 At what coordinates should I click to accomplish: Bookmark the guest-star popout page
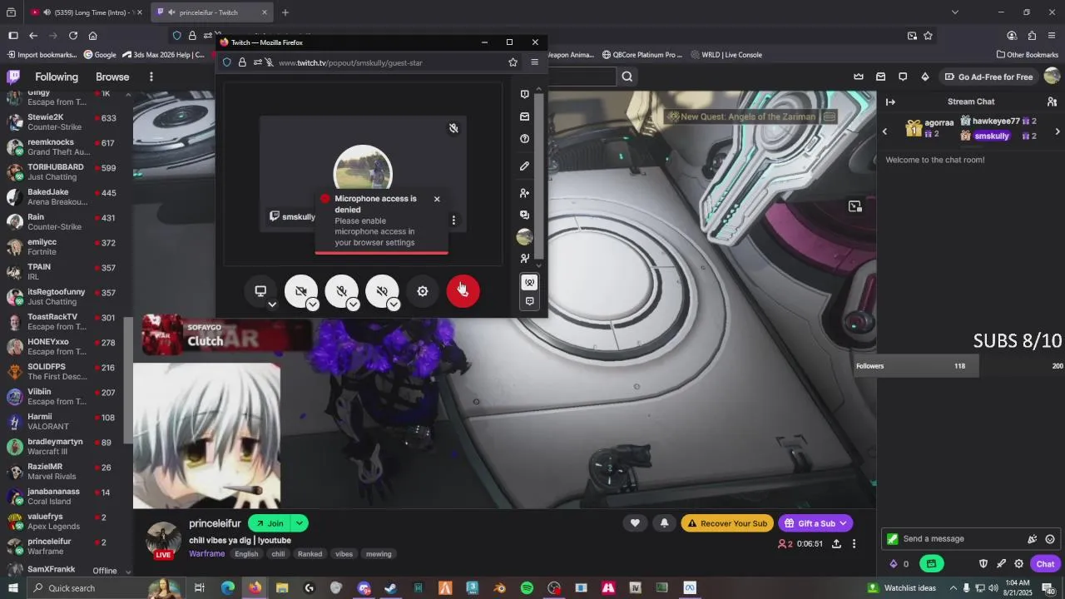pyautogui.click(x=513, y=62)
